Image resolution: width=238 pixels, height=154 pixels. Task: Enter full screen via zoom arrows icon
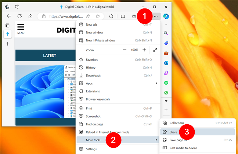click(155, 50)
